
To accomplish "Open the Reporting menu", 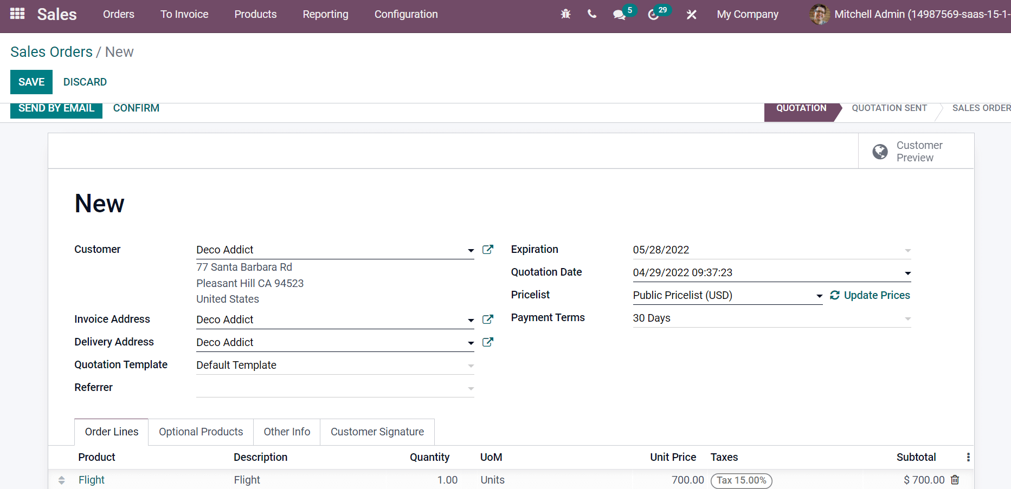I will tap(325, 14).
